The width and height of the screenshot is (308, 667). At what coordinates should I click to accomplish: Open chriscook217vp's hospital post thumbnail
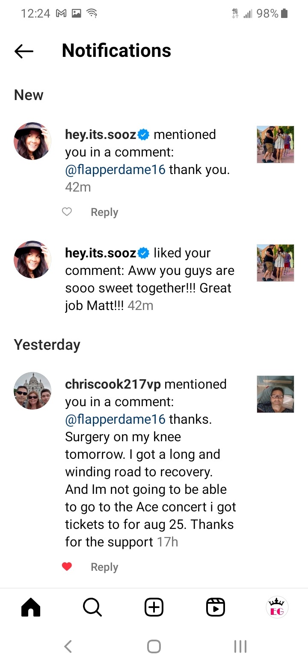click(275, 394)
